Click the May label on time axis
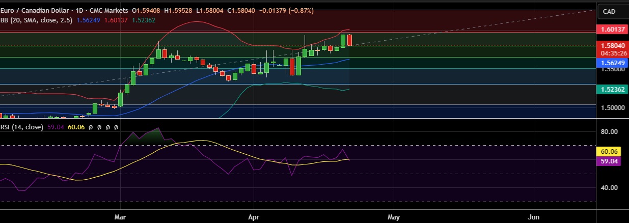Viewport: 629px width, 223px height. pyautogui.click(x=394, y=216)
